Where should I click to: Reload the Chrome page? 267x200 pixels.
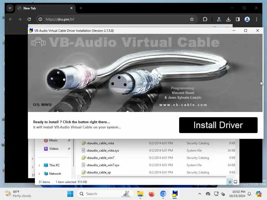29,19
